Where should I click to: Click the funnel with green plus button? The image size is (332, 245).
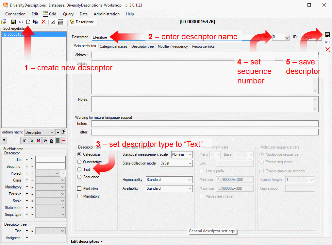point(32,140)
